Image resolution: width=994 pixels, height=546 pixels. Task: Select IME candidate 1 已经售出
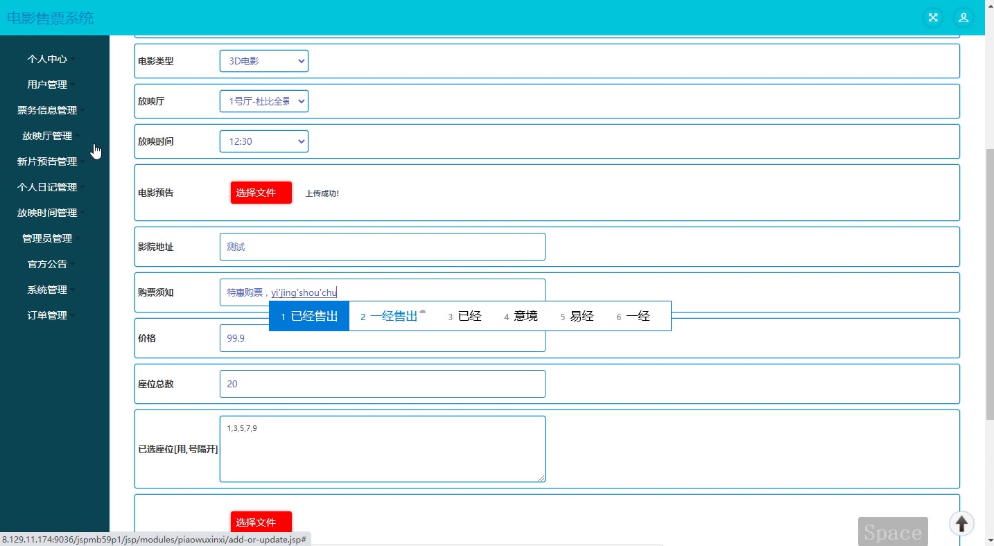coord(309,317)
